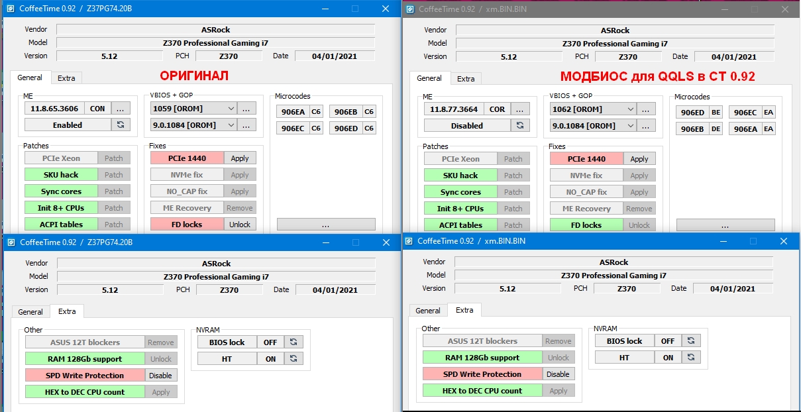
Task: Click Date 04/01/2021 field in xm.BIN.BIN Extra window
Action: [x=733, y=289]
